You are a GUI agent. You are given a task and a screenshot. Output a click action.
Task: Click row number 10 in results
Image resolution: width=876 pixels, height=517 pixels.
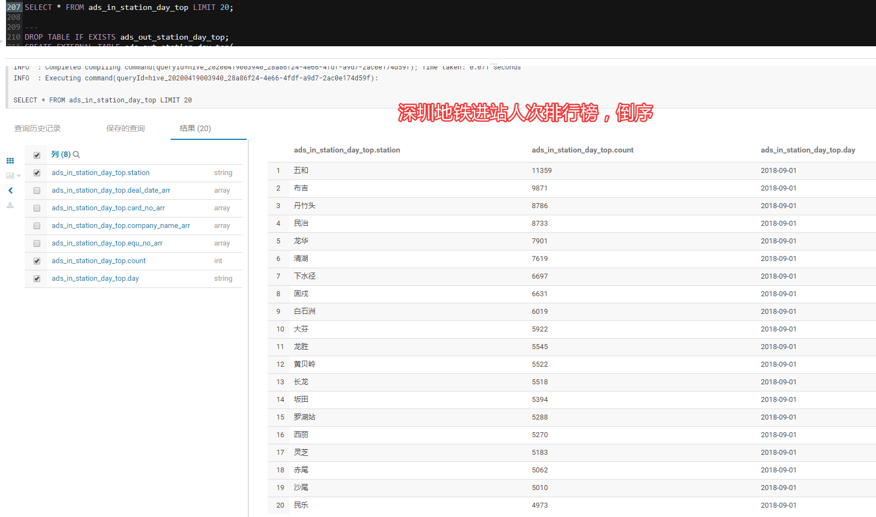[280, 329]
